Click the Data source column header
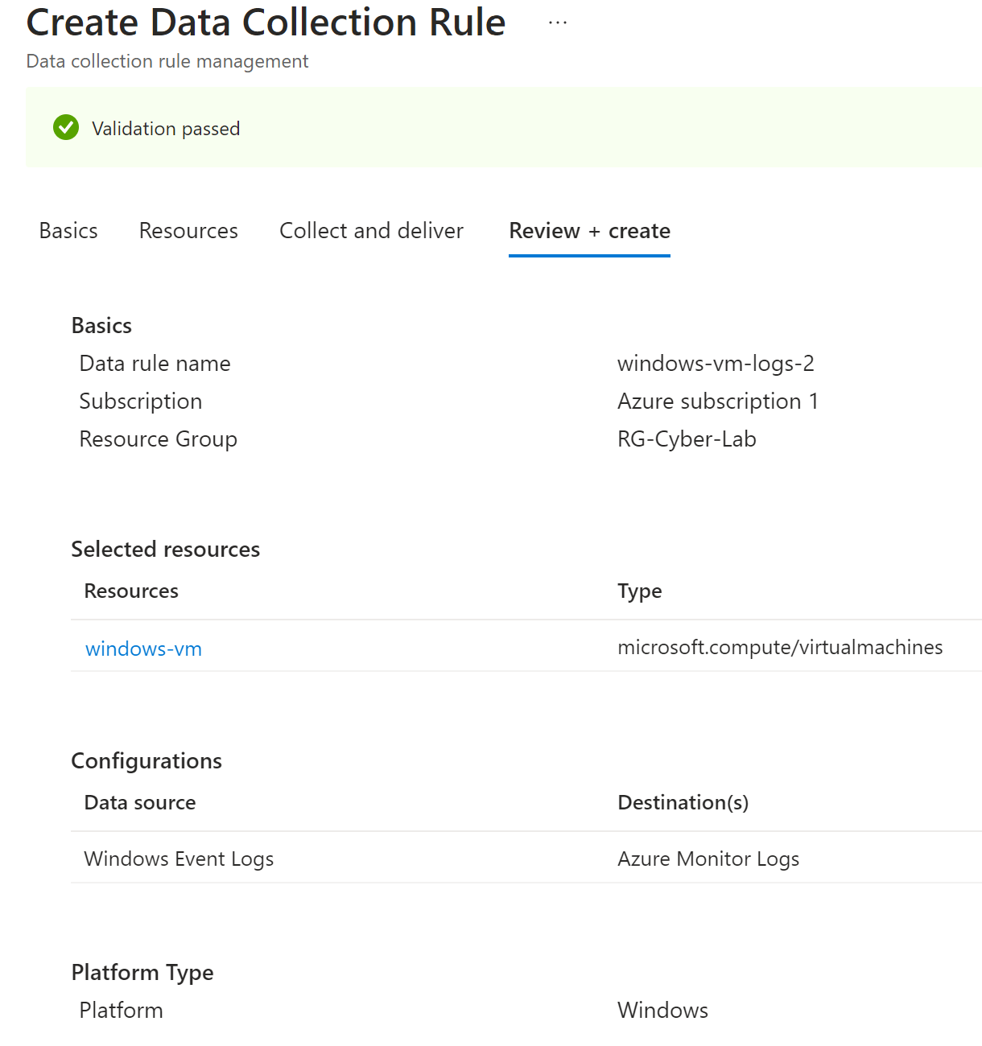This screenshot has width=982, height=1046. click(139, 802)
